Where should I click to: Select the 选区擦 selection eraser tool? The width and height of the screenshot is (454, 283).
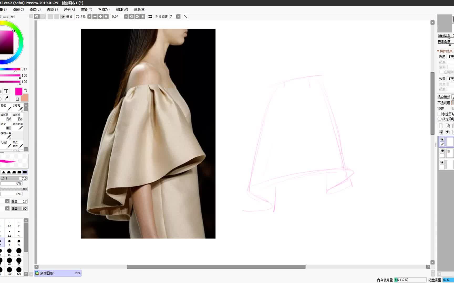(x=18, y=117)
